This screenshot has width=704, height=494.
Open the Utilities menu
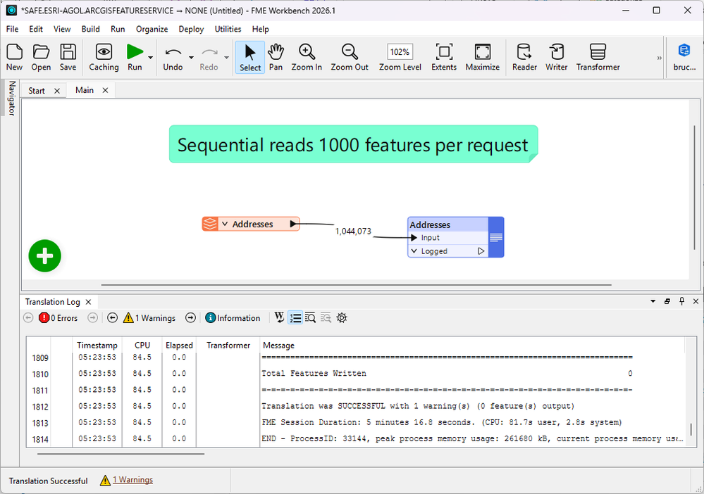point(228,29)
